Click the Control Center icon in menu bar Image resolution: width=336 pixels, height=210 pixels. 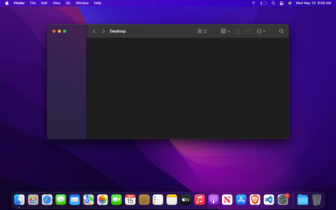281,3
